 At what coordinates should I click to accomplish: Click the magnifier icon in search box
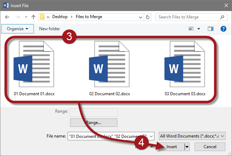coord(221,17)
